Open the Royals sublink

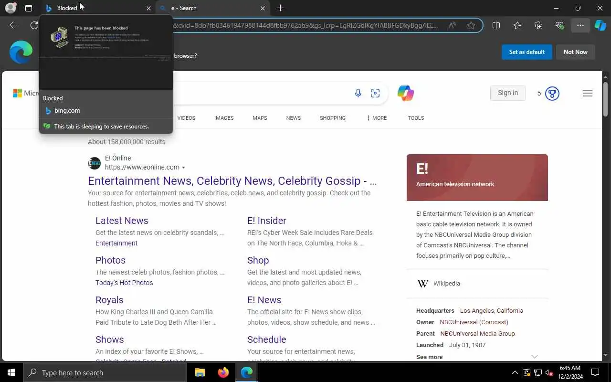tap(109, 300)
